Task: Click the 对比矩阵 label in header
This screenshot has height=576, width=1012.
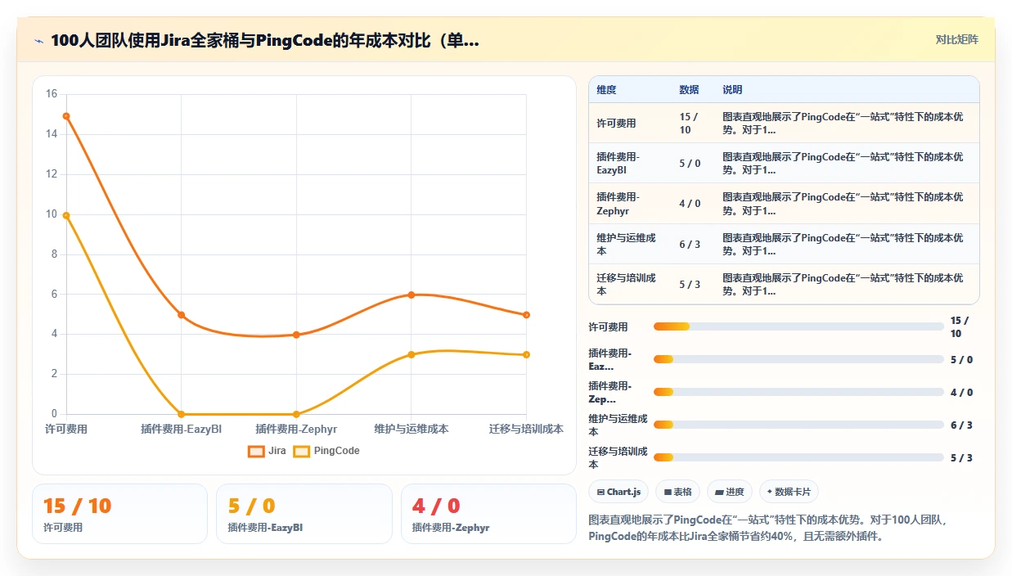Action: pyautogui.click(x=957, y=39)
